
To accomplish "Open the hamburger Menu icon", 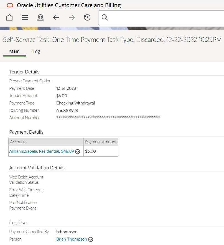I will point(25,17).
